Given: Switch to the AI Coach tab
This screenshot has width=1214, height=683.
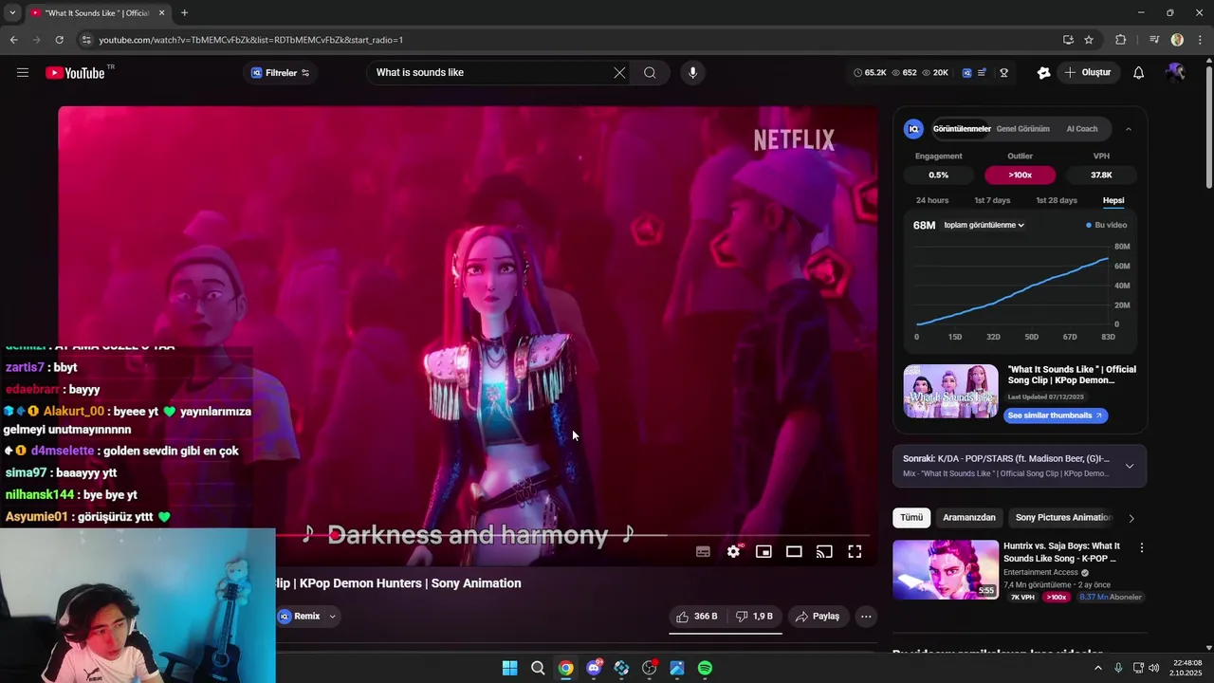Looking at the screenshot, I should click(1082, 129).
